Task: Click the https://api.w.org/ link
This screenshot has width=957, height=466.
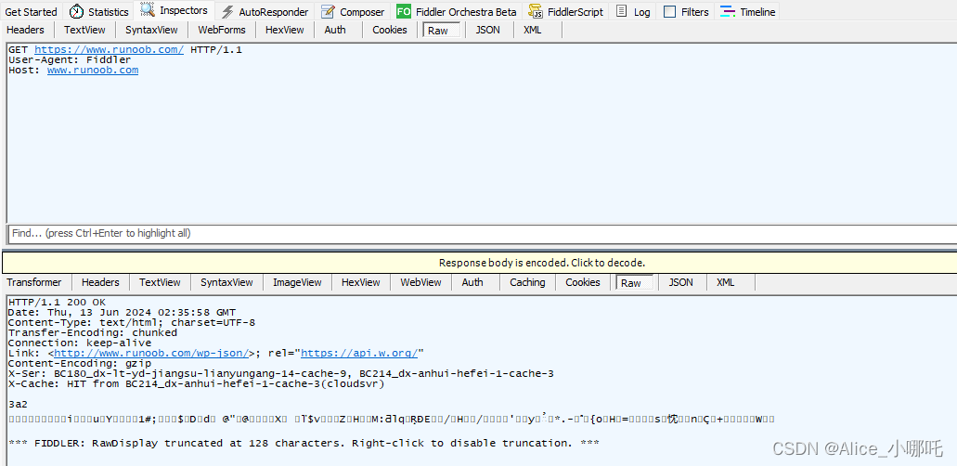Action: pos(359,353)
